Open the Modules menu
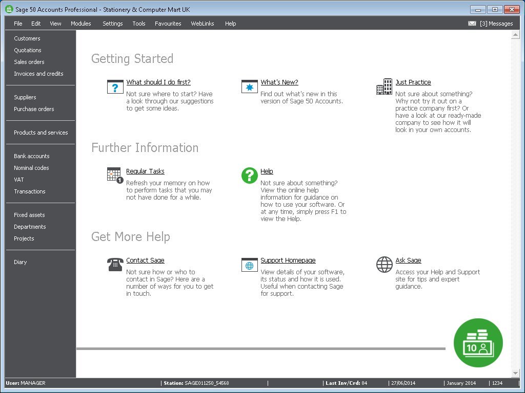 tap(80, 24)
